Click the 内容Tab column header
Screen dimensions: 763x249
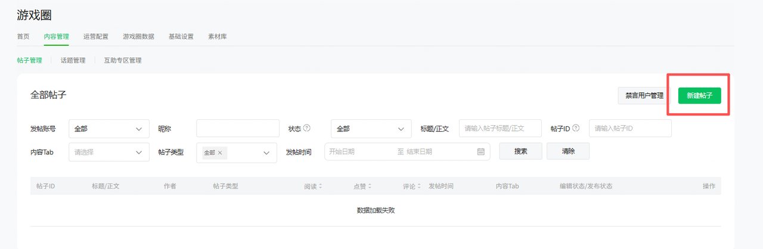coord(507,186)
